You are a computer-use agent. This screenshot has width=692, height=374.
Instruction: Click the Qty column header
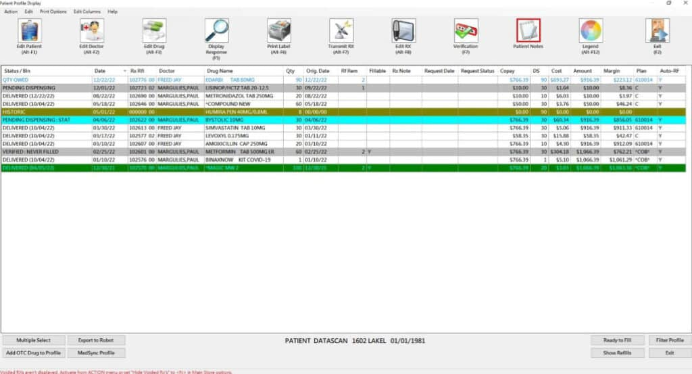point(290,71)
